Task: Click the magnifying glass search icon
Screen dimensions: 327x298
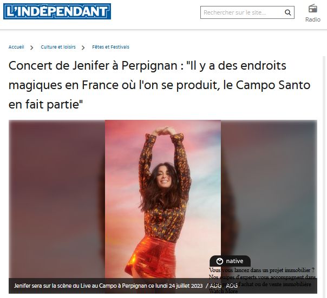Action: pyautogui.click(x=287, y=12)
